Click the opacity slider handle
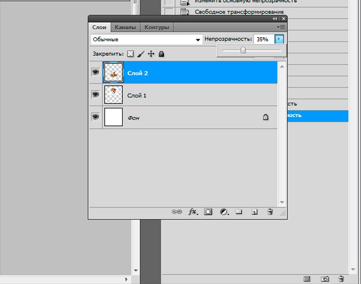Screen dimensions: 361x284 (x=243, y=50)
